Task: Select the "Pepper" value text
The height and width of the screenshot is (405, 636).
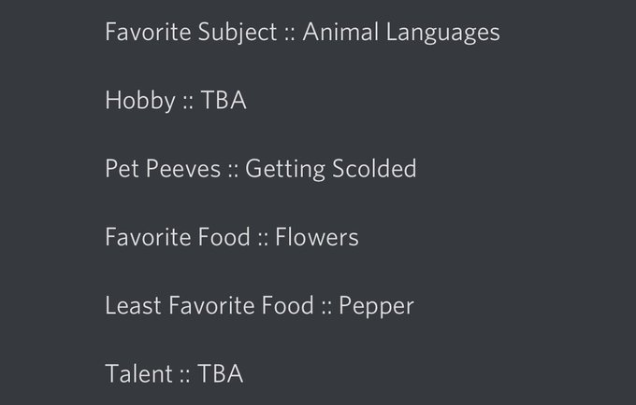Action: (x=376, y=306)
